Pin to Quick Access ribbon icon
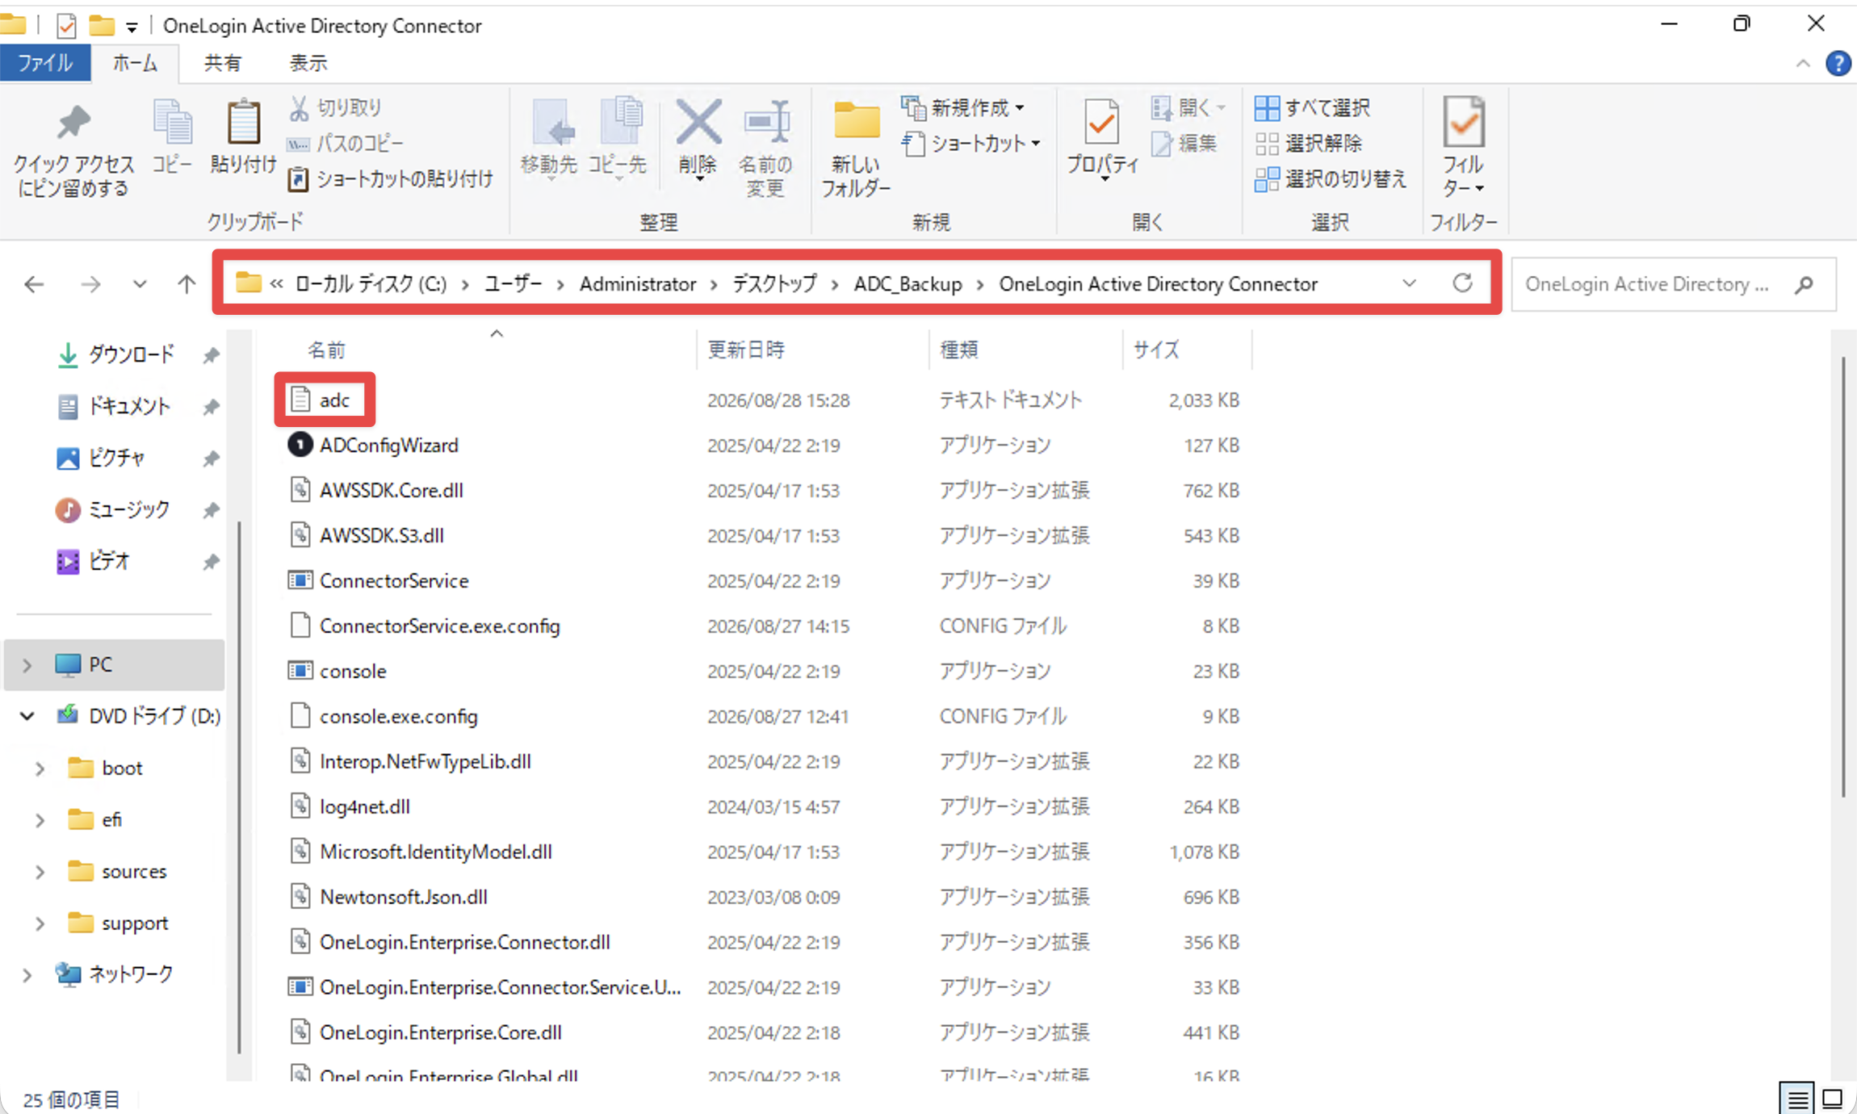 click(x=73, y=149)
